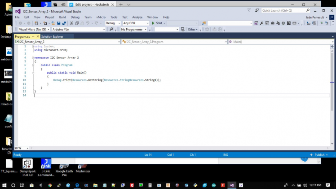Open the Build menu
The image size is (336, 189).
pos(62,17)
